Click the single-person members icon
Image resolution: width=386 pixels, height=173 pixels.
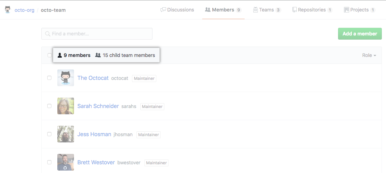tap(60, 55)
